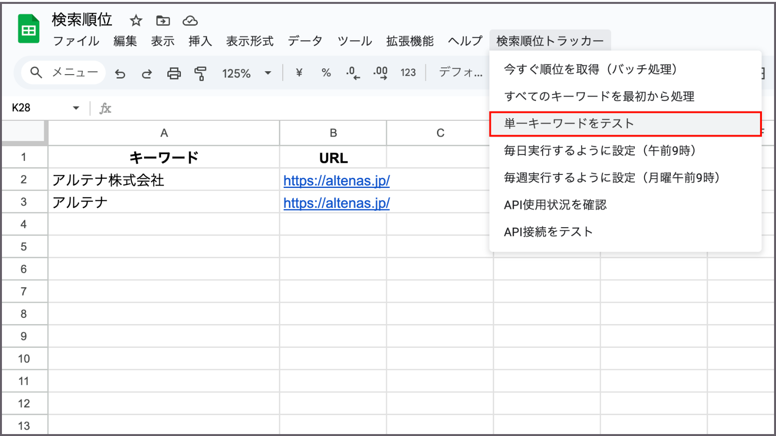
Task: Open the 表示形式 menu
Action: (x=250, y=41)
